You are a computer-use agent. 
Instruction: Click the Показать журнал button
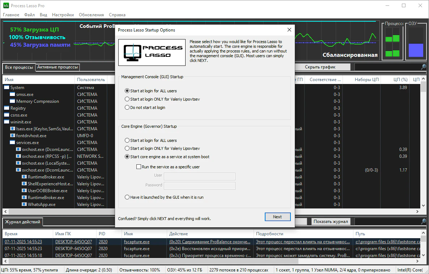(331, 222)
